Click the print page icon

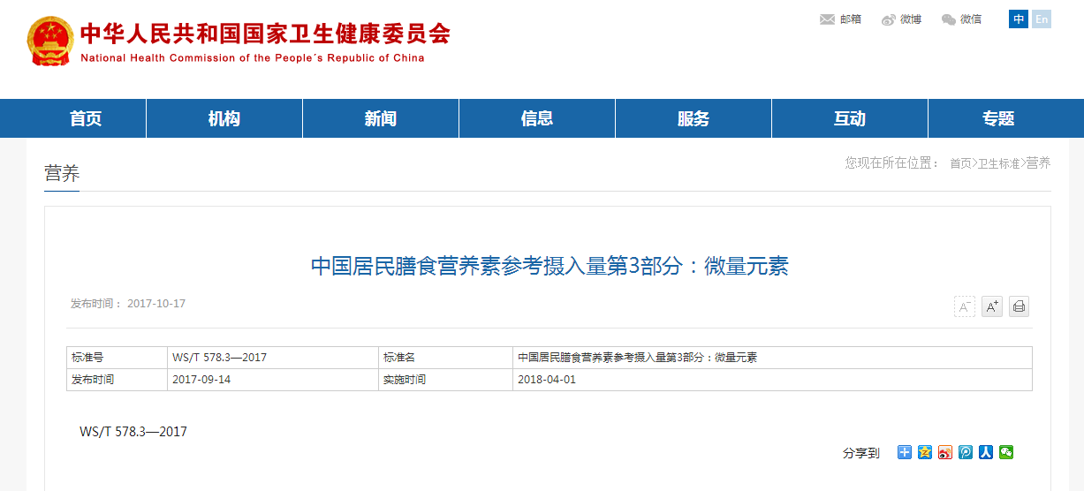tap(1019, 306)
